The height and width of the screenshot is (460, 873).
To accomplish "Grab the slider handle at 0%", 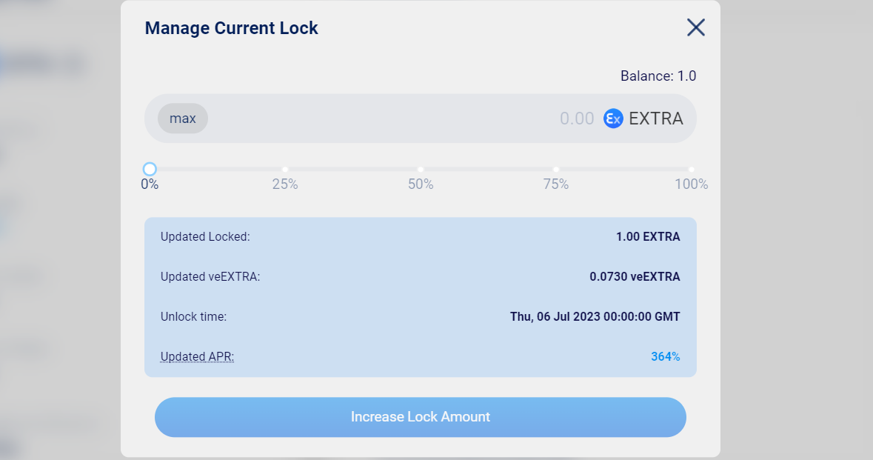I will point(150,170).
